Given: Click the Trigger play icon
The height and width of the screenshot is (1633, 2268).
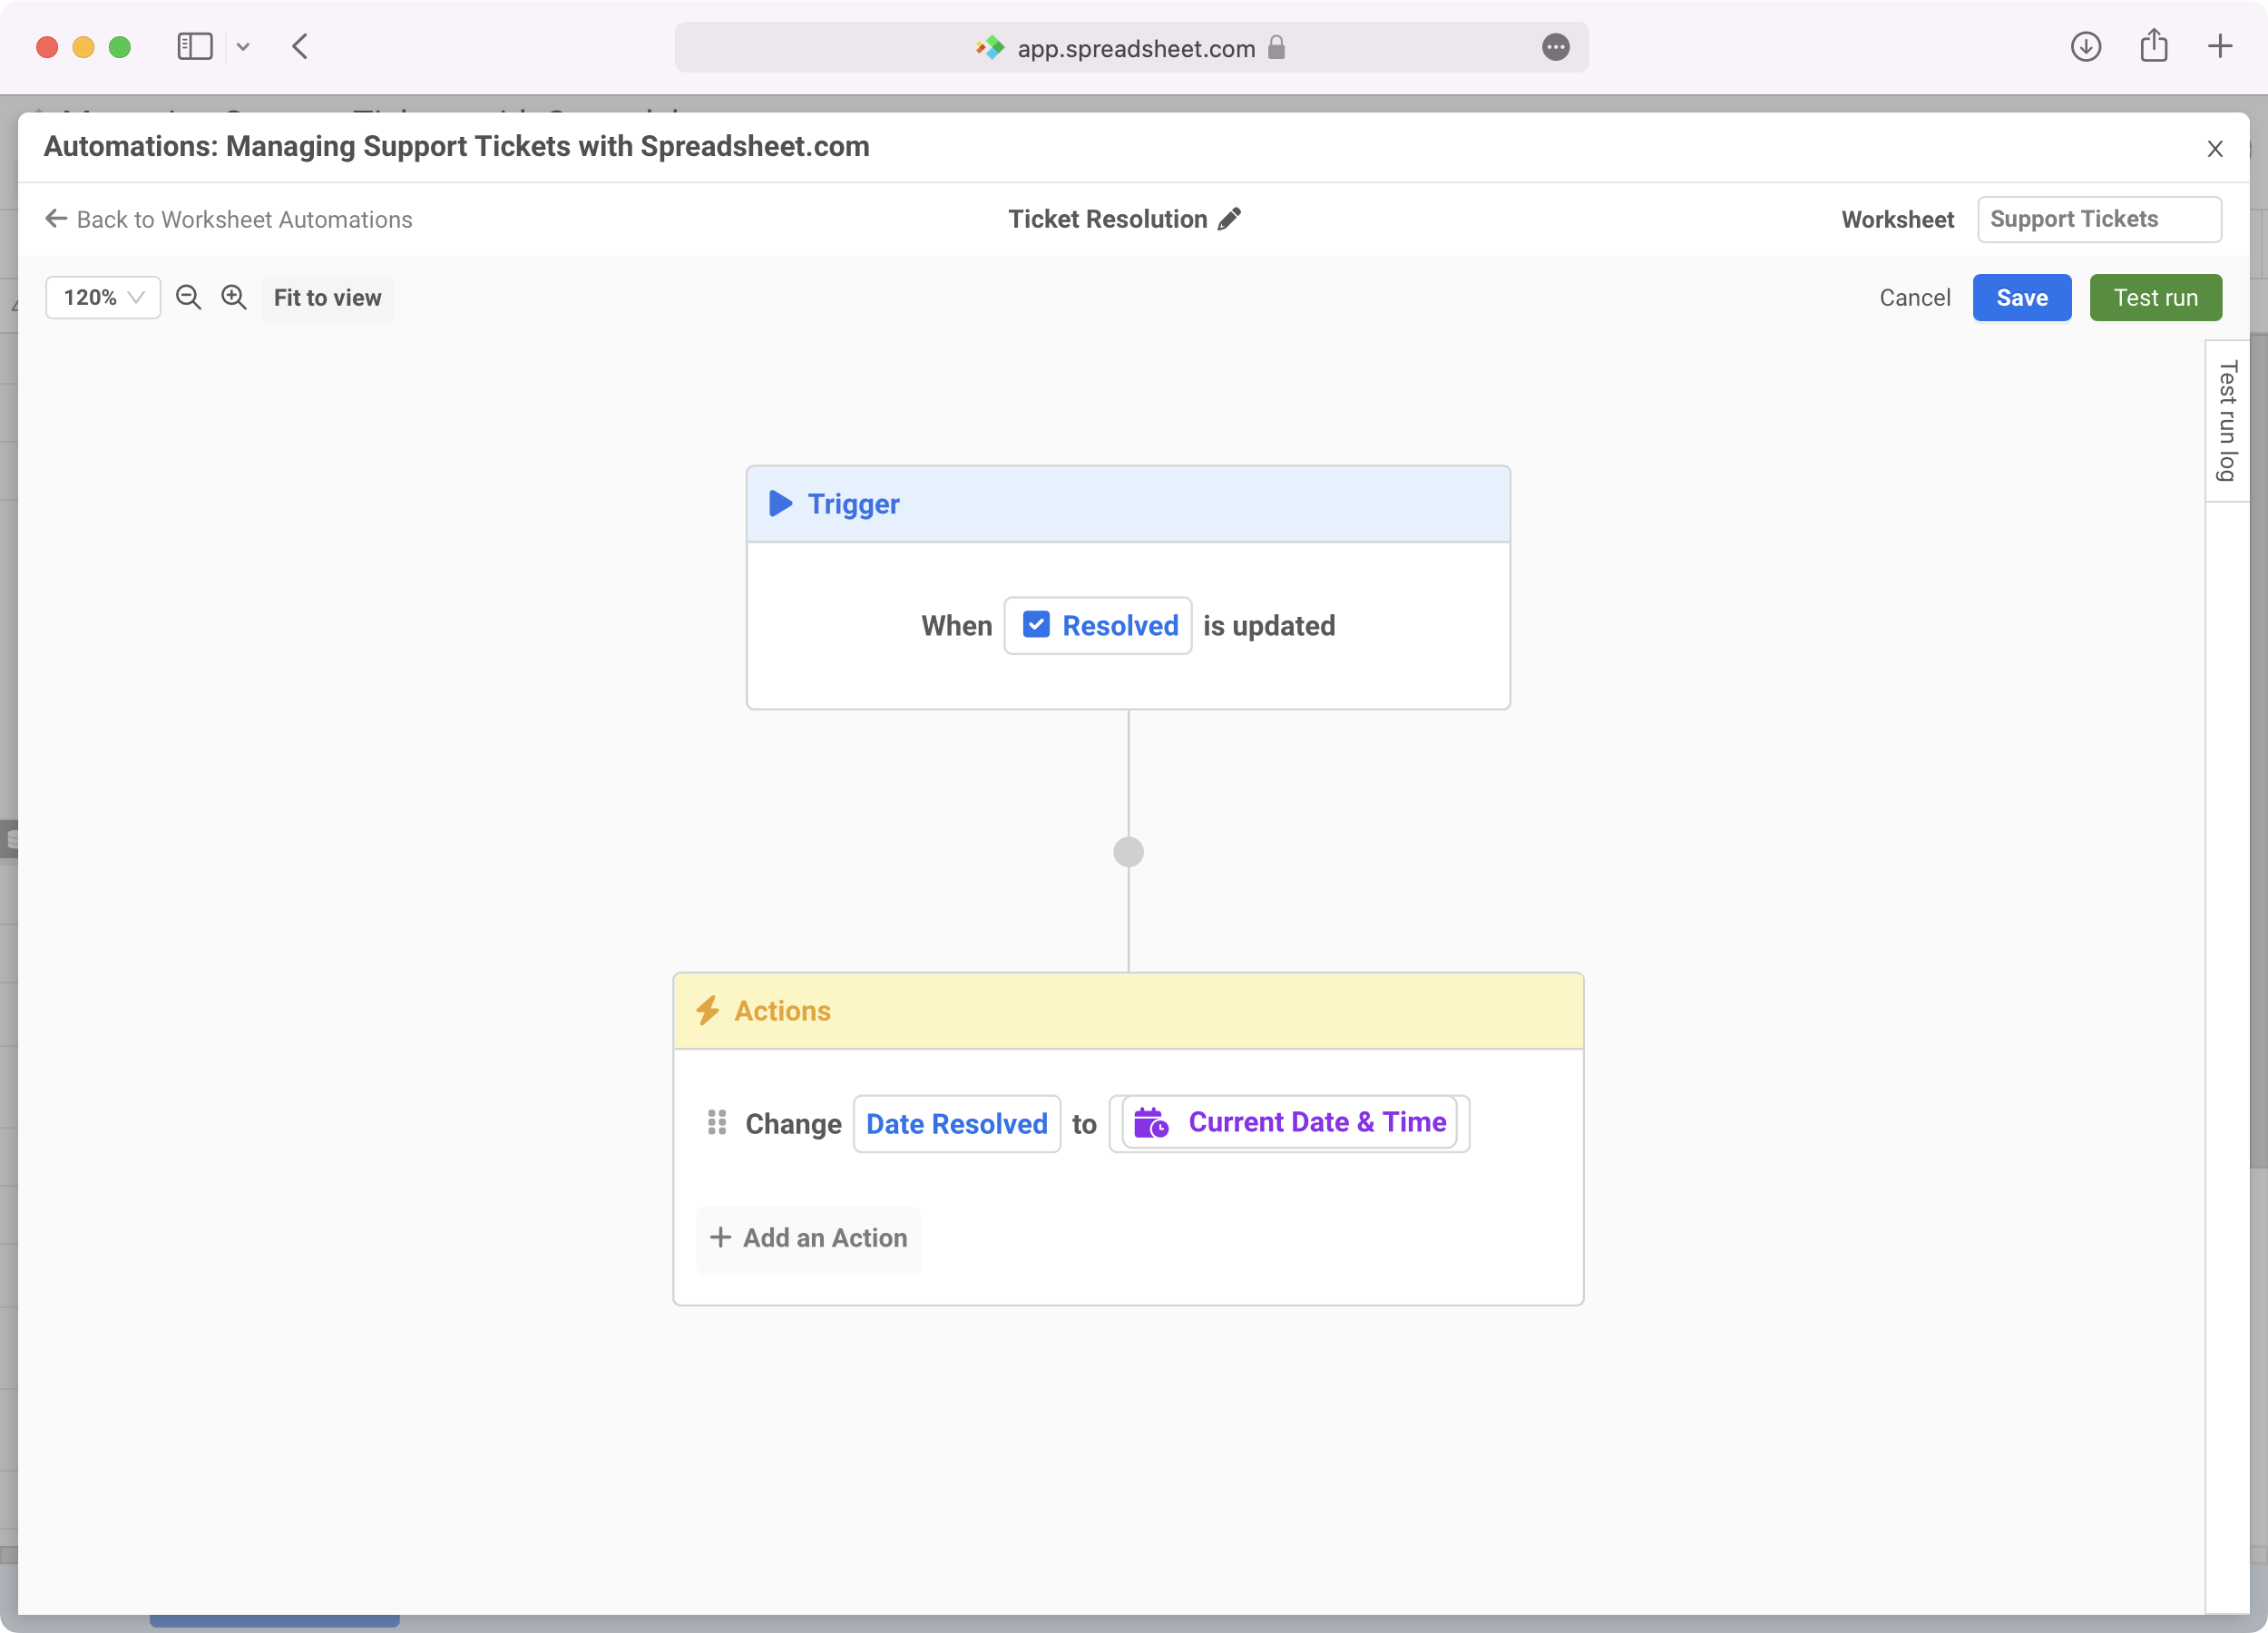Looking at the screenshot, I should (x=780, y=503).
